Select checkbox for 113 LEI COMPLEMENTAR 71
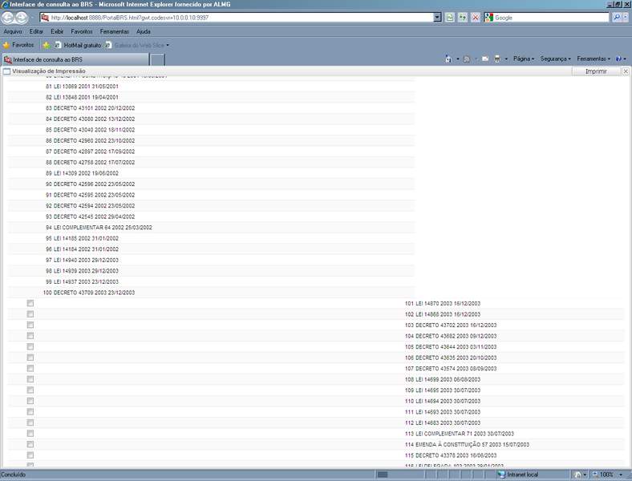 click(30, 433)
